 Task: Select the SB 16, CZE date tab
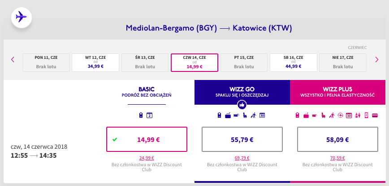294,62
